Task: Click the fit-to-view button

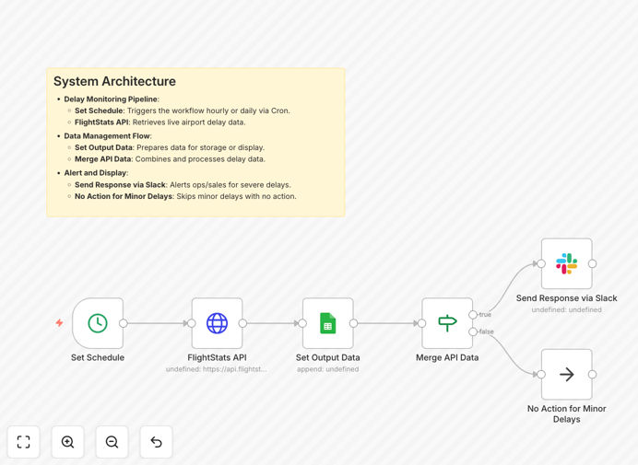Action: click(x=24, y=442)
